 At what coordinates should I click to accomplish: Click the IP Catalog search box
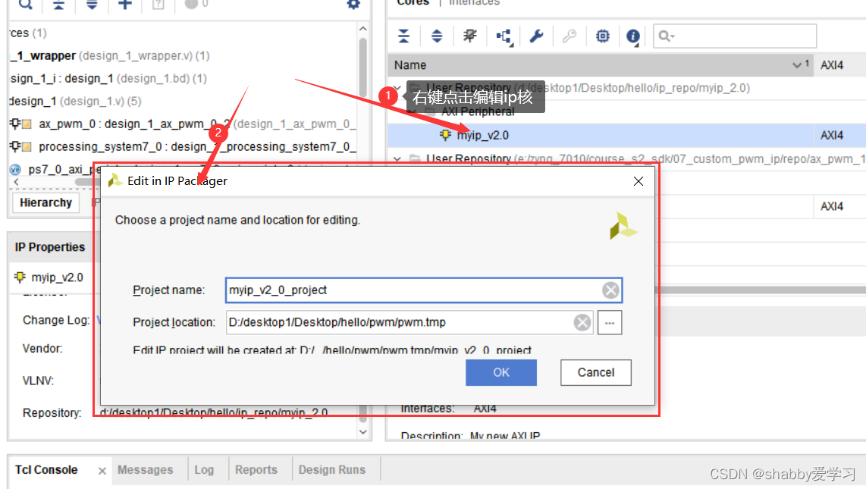click(735, 36)
